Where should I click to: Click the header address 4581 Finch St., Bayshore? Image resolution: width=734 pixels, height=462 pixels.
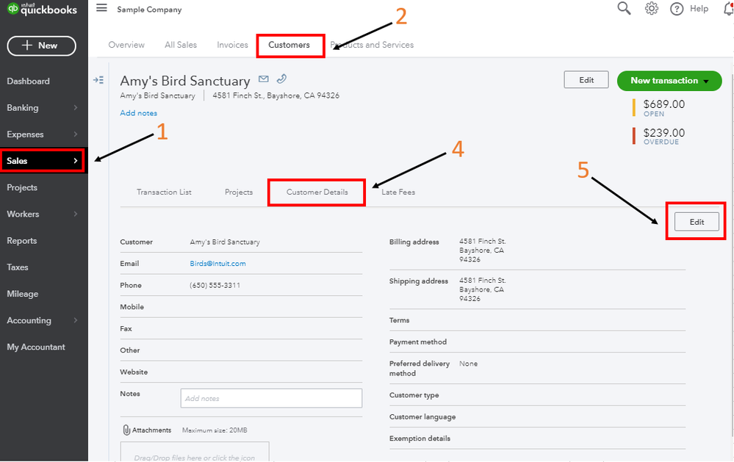(x=276, y=95)
